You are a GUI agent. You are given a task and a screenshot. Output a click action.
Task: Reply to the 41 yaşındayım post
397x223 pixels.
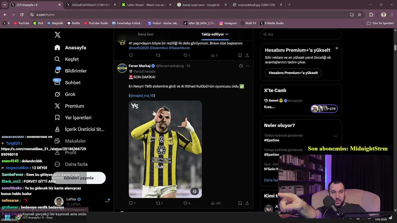(131, 55)
